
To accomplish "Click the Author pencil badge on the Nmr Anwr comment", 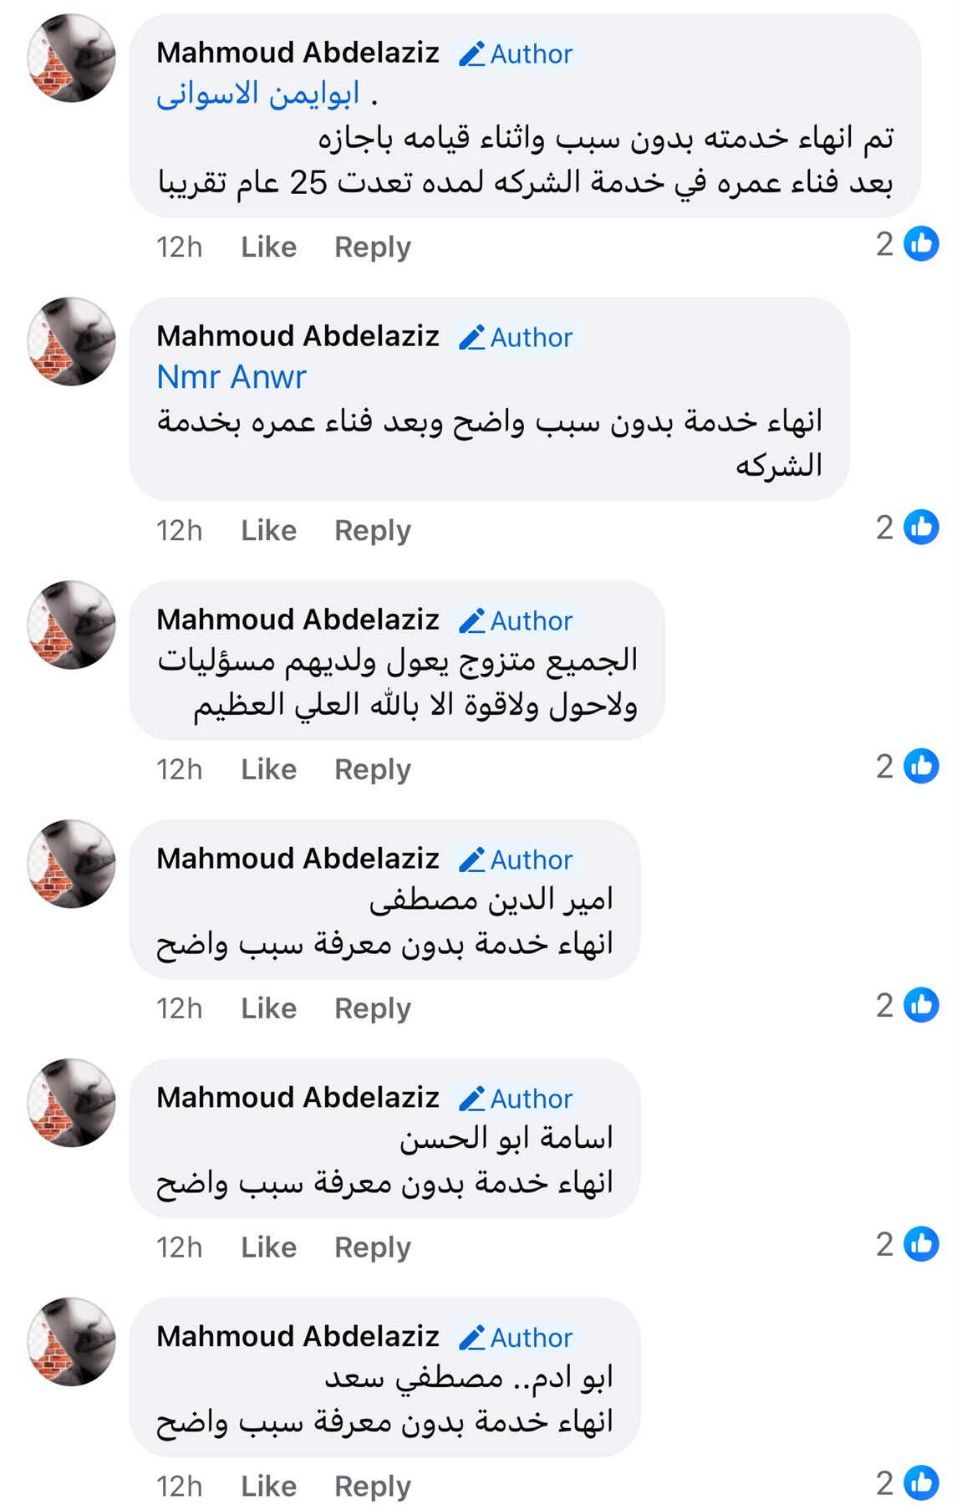I will 516,338.
